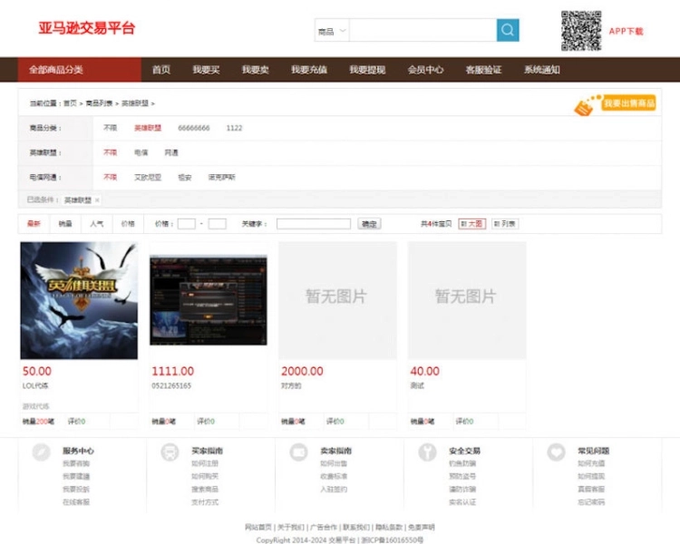Click the 服务中心 compass icon
The height and width of the screenshot is (544, 680).
tap(41, 452)
